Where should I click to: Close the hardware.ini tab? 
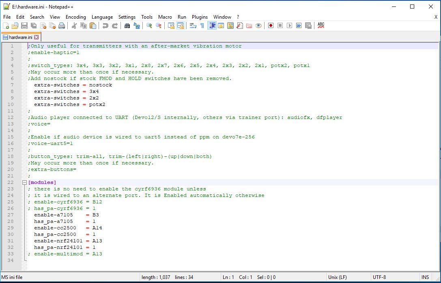(x=36, y=37)
